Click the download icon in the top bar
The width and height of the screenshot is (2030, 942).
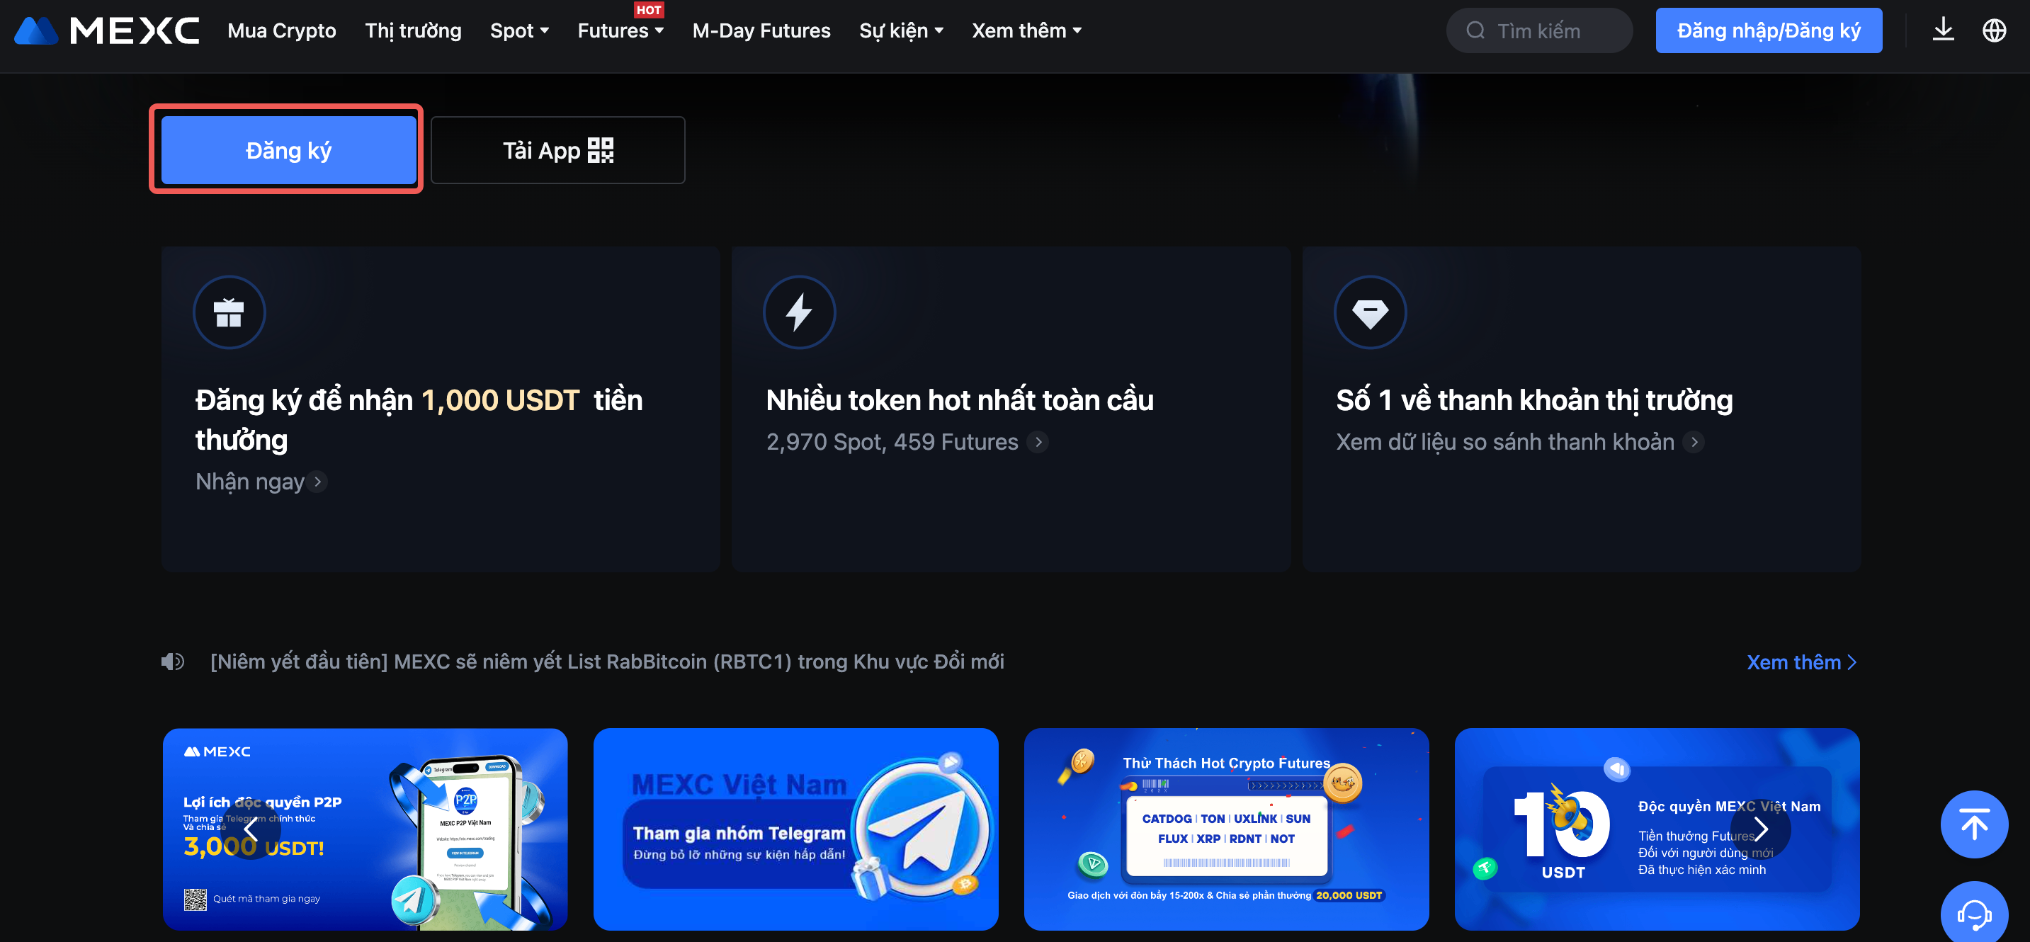tap(1943, 30)
